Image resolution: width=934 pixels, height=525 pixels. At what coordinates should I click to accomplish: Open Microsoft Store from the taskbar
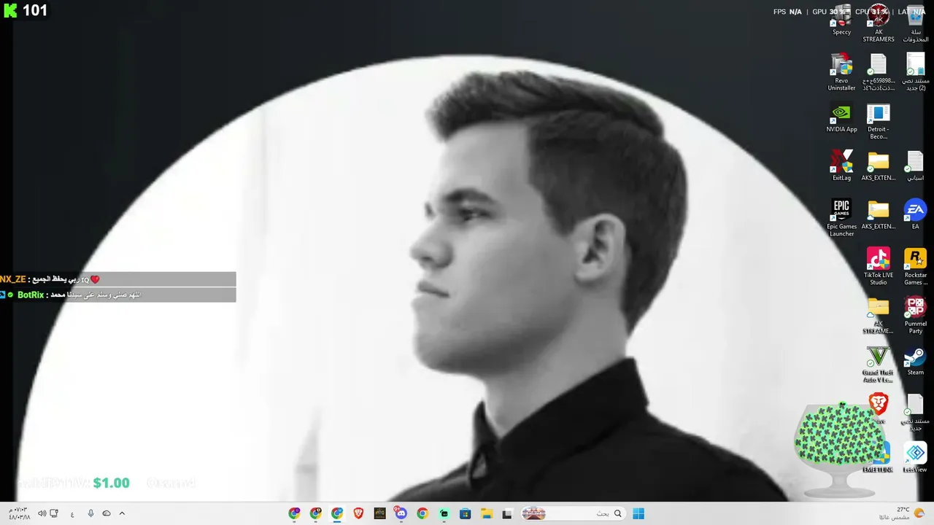pyautogui.click(x=465, y=513)
